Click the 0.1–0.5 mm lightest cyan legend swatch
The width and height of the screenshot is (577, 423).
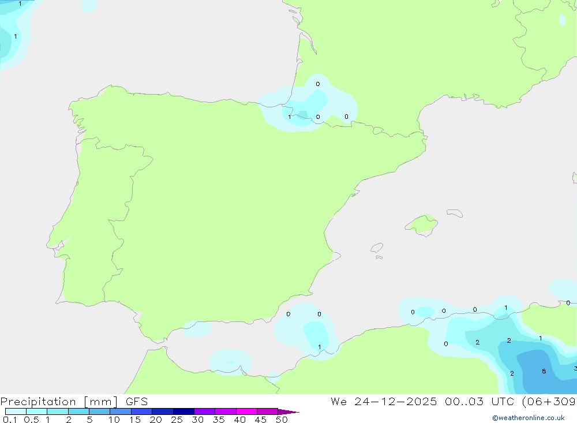[16, 411]
